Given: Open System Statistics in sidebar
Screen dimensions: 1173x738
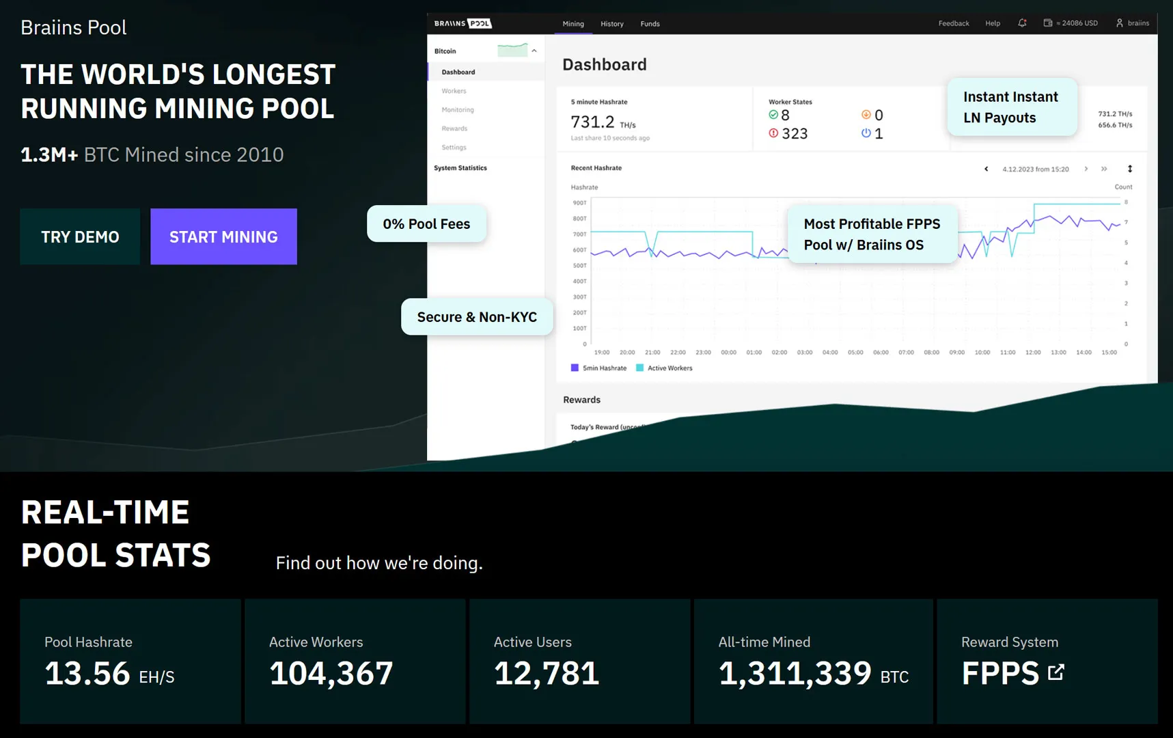Looking at the screenshot, I should 460,167.
